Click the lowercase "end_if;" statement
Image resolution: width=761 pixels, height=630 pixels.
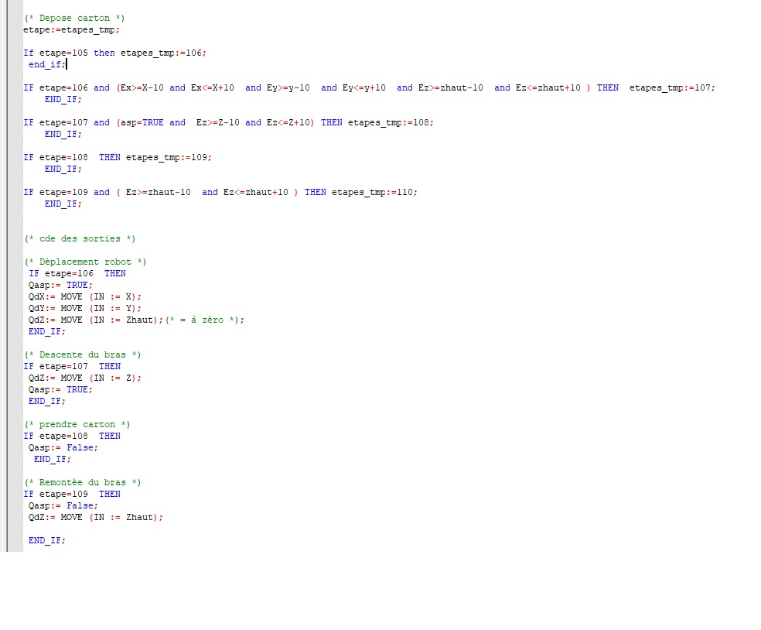point(47,64)
